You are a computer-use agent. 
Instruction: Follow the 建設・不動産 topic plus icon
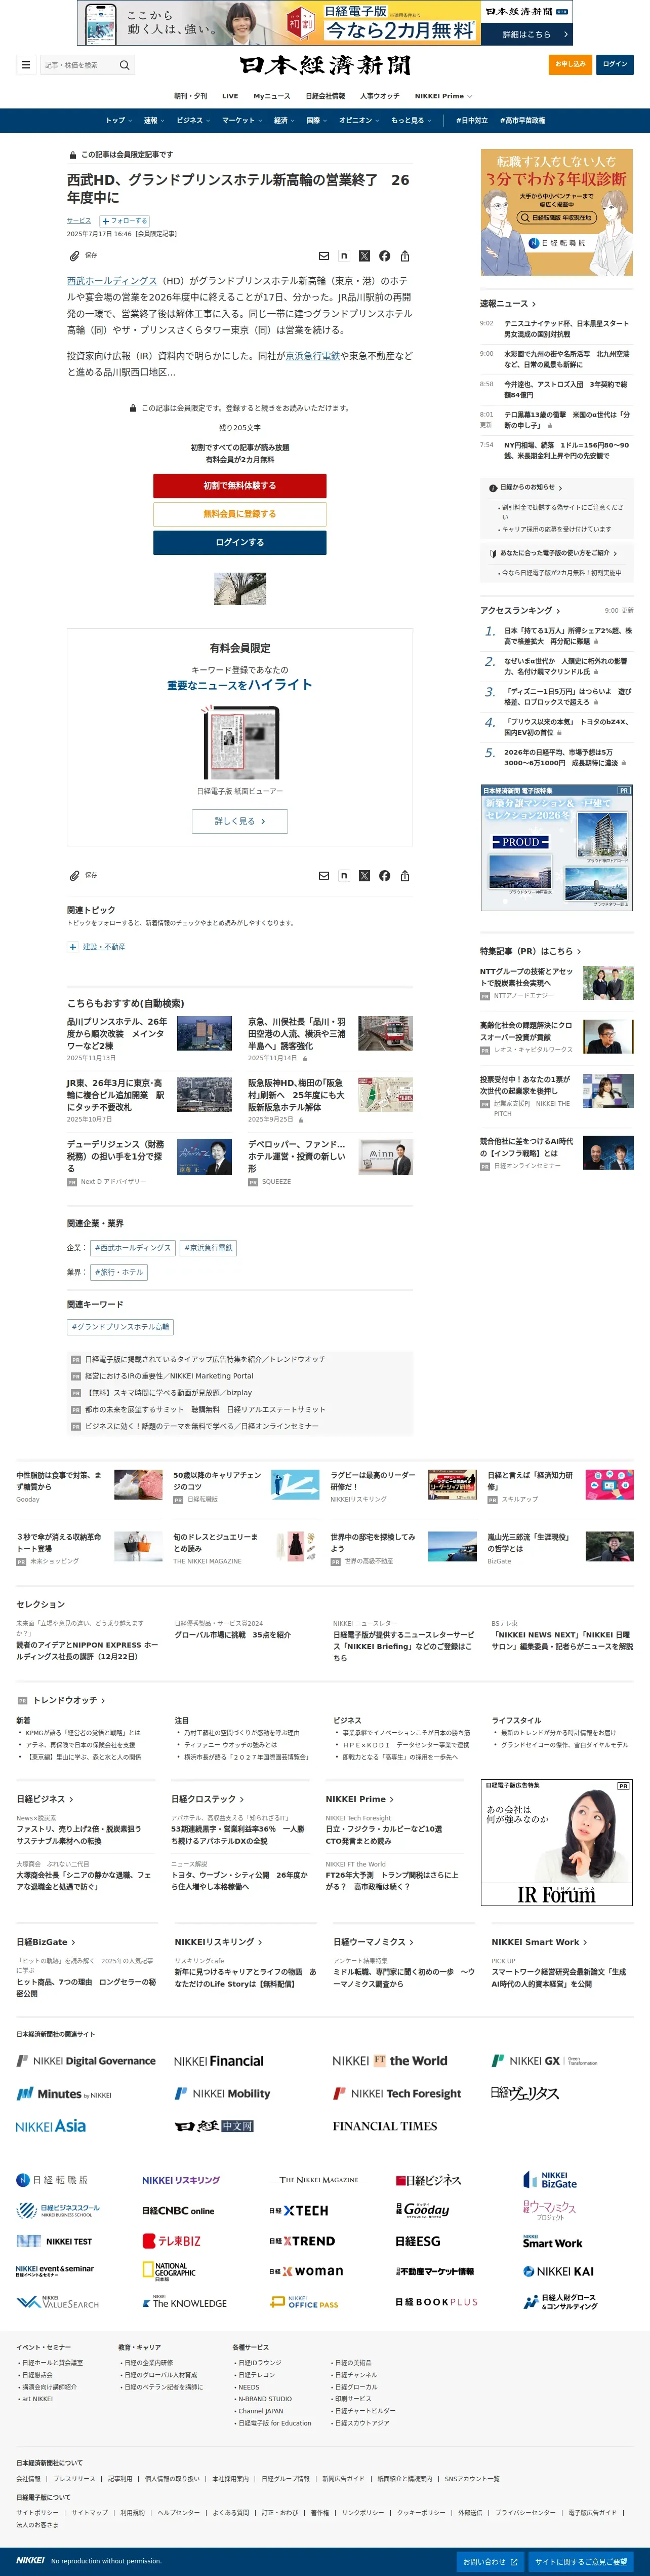[73, 947]
